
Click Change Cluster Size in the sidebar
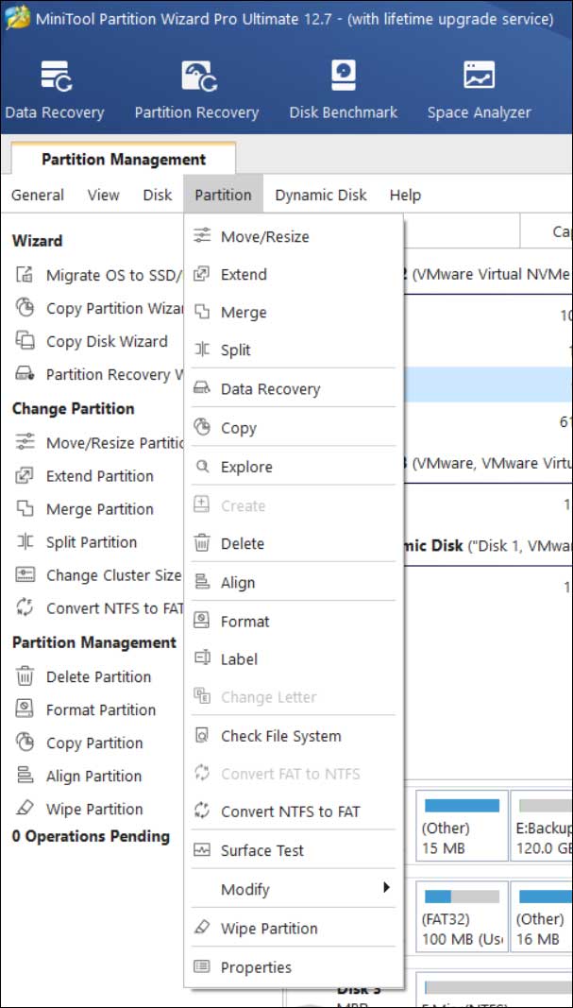[112, 575]
